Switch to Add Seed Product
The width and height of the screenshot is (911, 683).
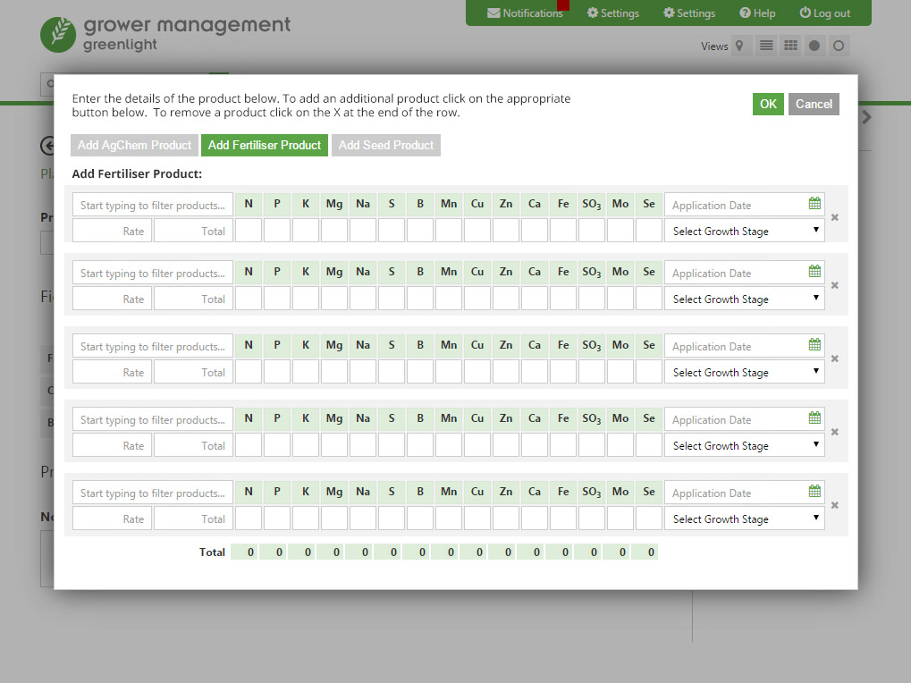point(385,145)
